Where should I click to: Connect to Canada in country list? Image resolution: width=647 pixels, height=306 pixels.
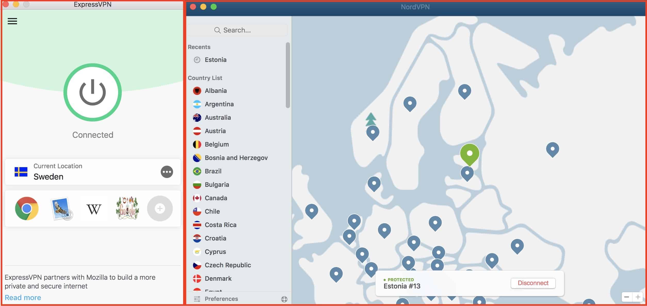tap(216, 198)
